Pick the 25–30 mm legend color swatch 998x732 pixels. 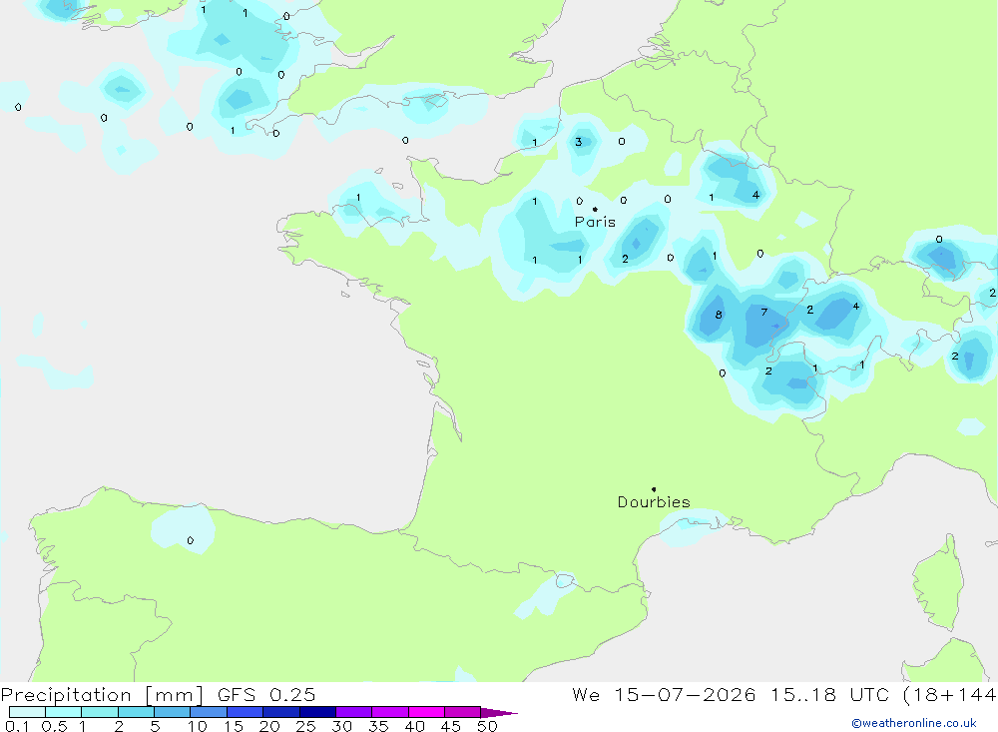[317, 712]
